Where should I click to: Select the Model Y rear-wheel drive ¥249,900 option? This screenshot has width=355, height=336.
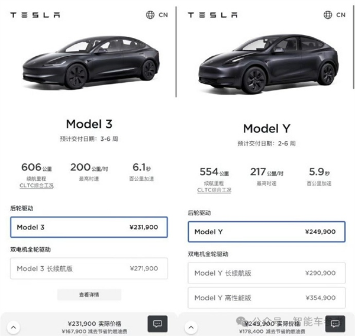click(265, 232)
